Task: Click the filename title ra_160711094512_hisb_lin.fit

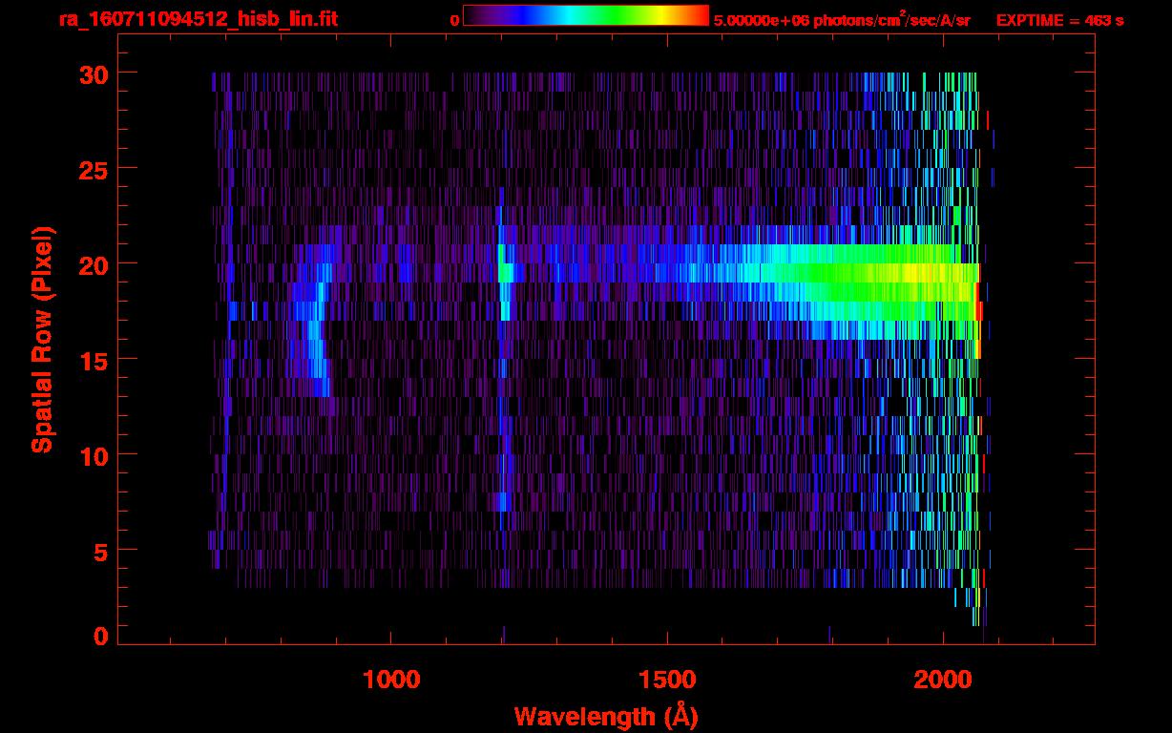Action: (198, 19)
